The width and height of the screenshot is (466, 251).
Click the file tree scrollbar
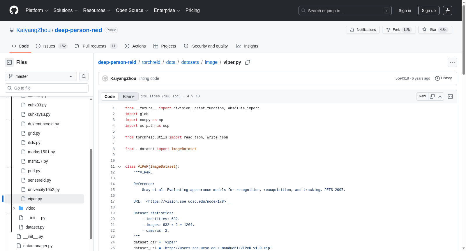(x=91, y=194)
